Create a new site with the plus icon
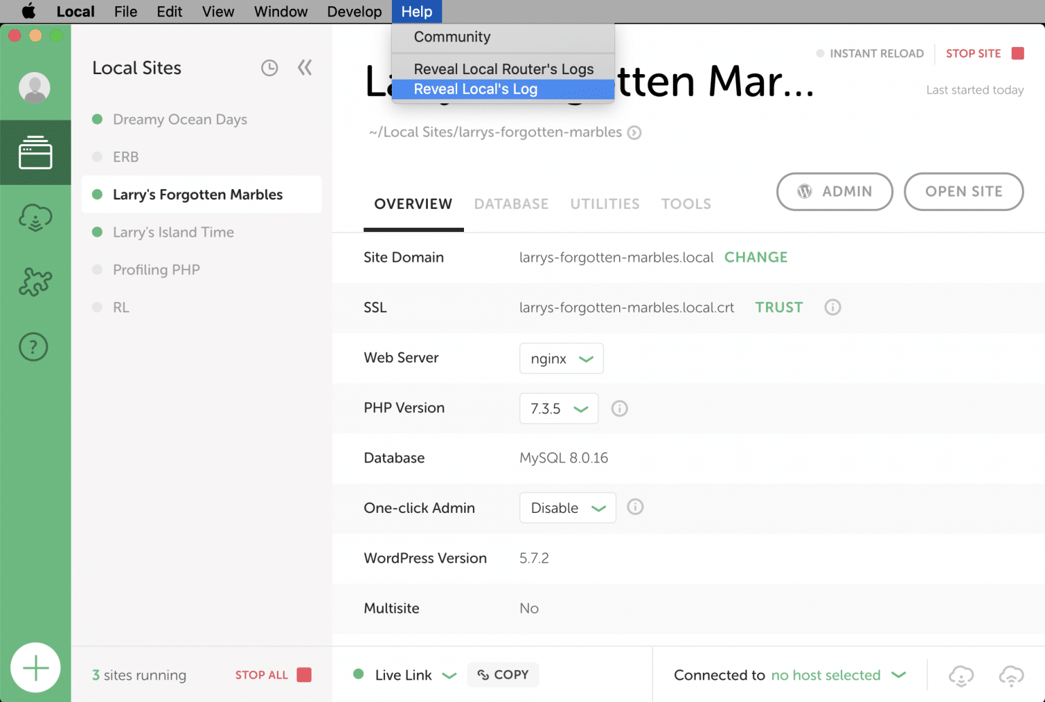Viewport: 1045px width, 702px height. coord(35,667)
